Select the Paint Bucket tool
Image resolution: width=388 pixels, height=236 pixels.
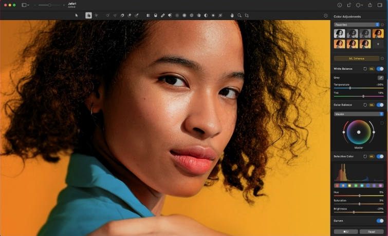coord(155,15)
